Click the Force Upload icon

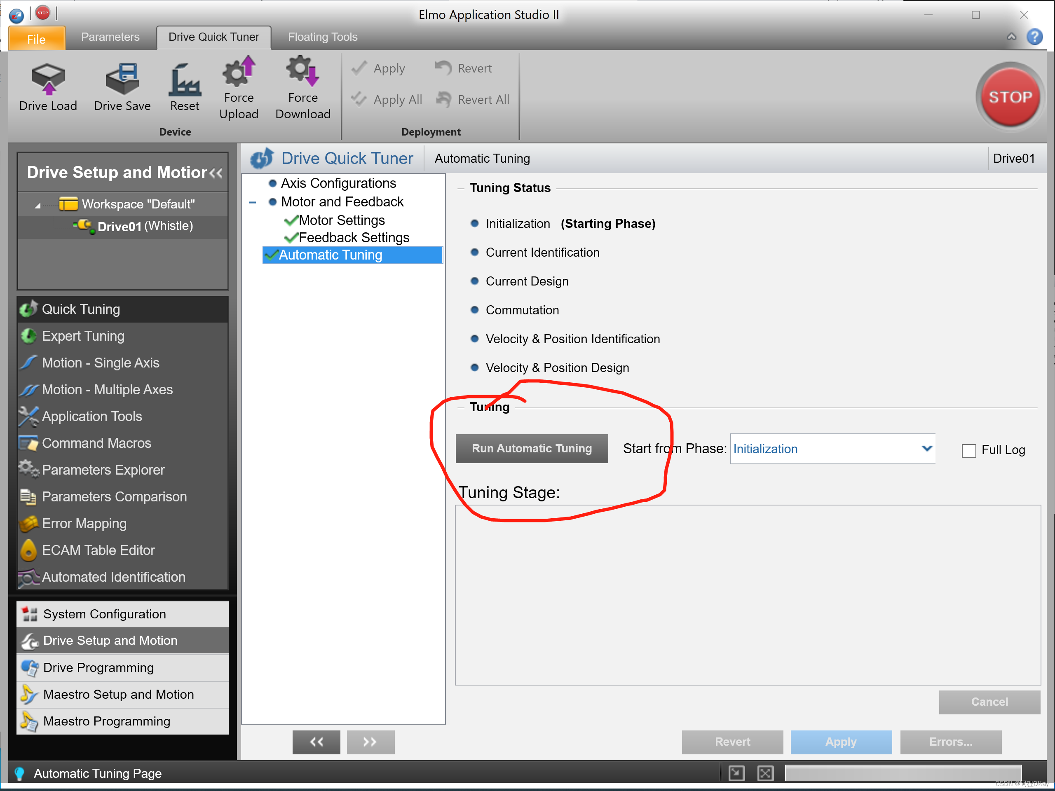[239, 73]
